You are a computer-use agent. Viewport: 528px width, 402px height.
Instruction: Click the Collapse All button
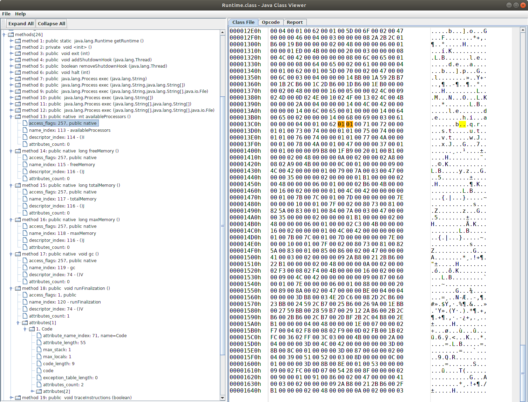pos(51,23)
